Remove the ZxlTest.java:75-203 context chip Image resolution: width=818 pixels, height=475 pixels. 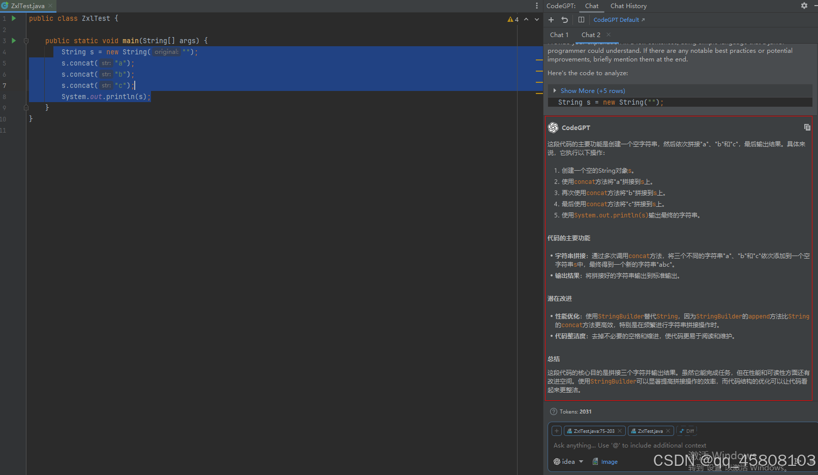pyautogui.click(x=620, y=430)
